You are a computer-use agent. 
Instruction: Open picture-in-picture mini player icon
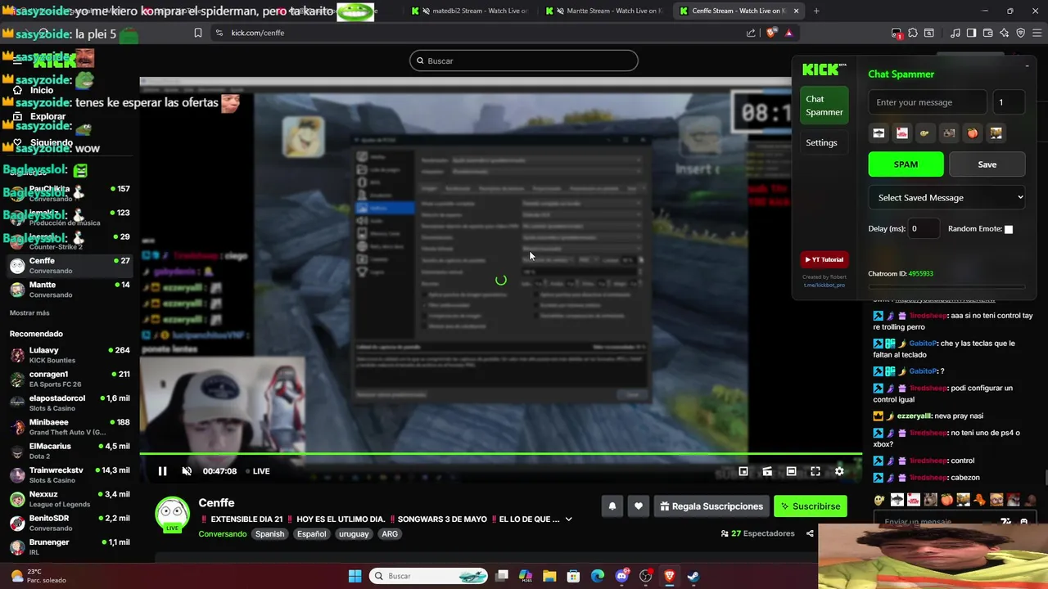point(743,471)
